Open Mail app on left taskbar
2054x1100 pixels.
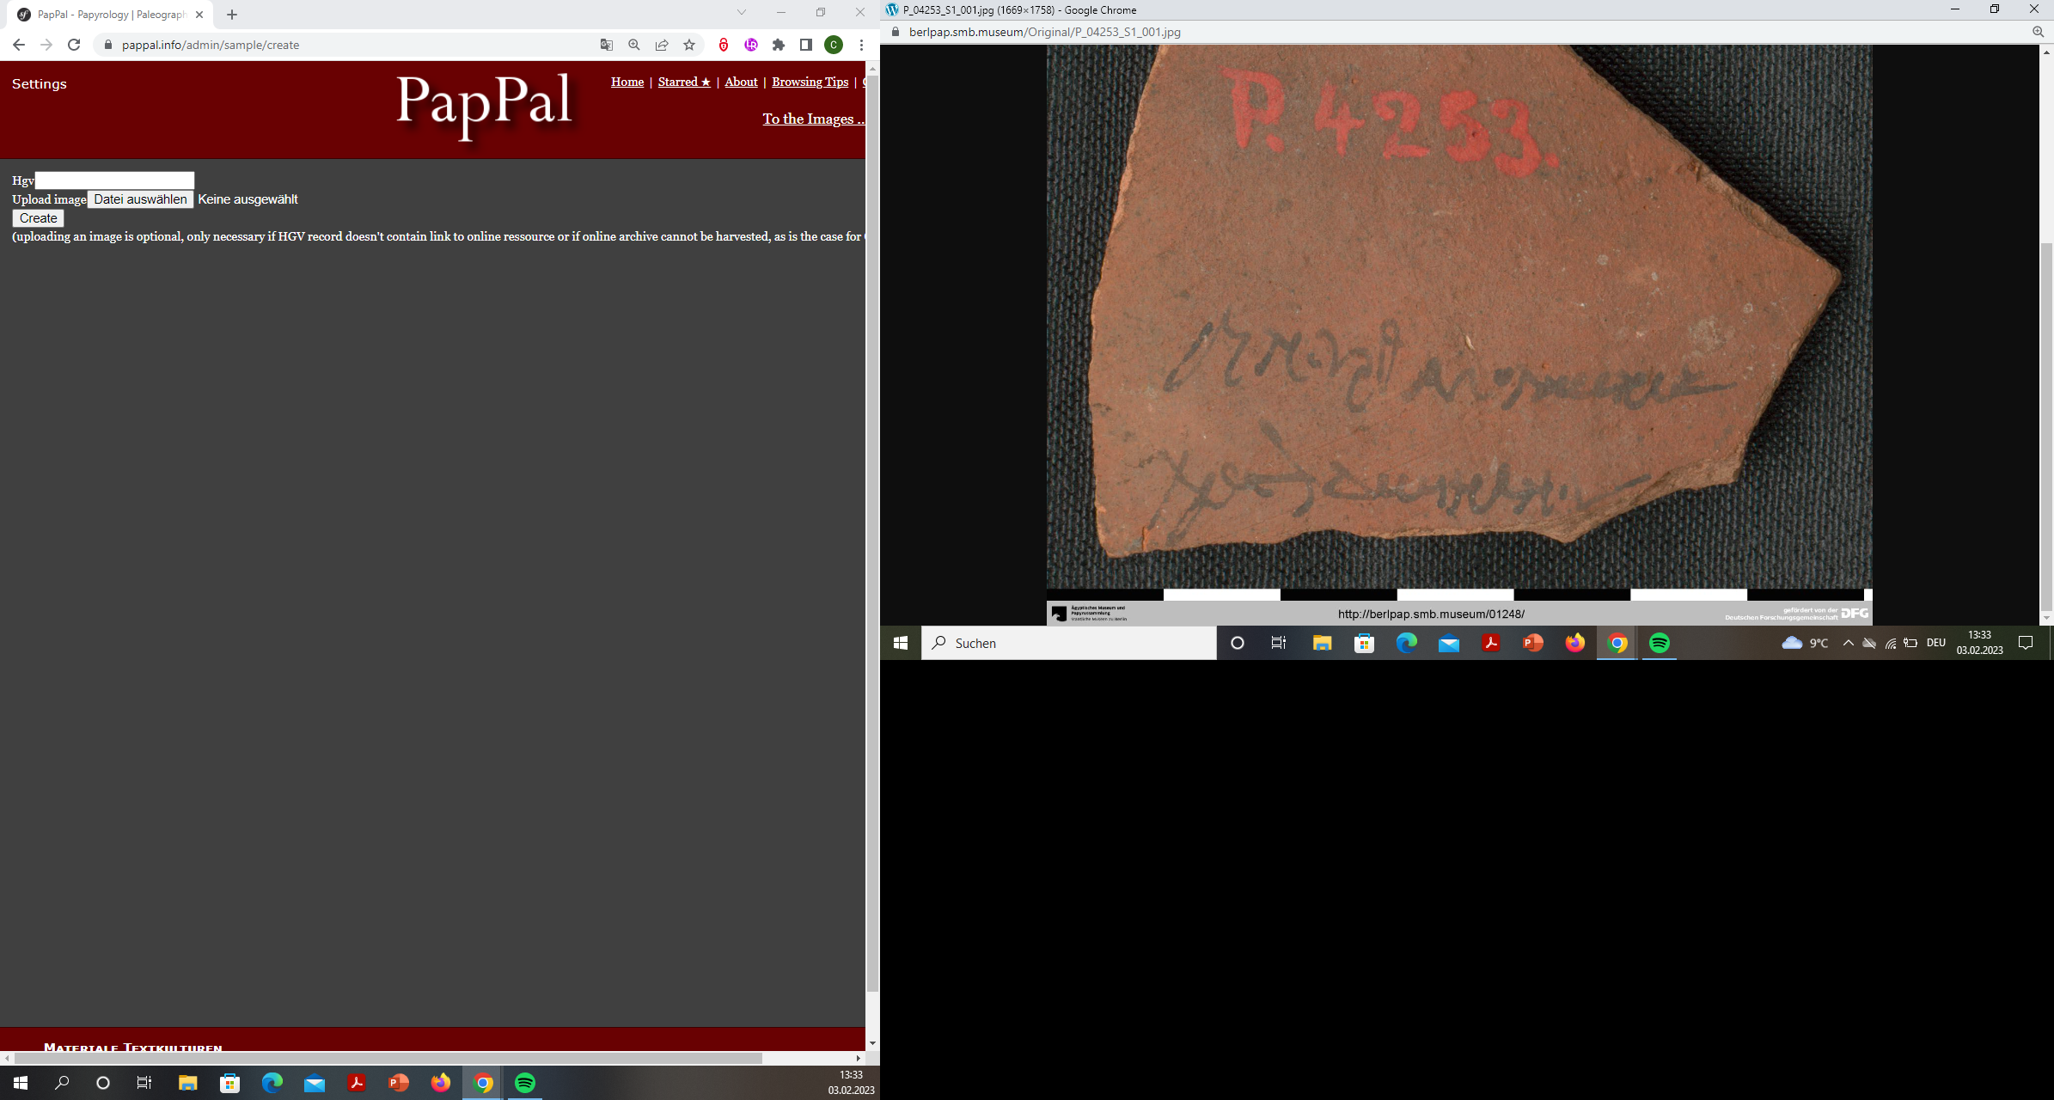point(314,1083)
